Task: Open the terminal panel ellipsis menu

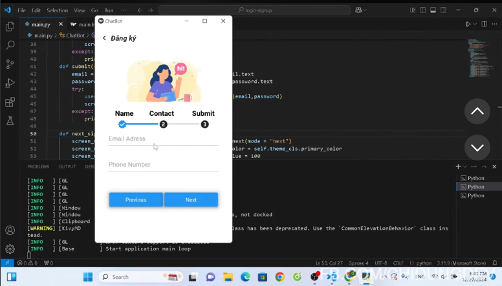Action: [474, 166]
